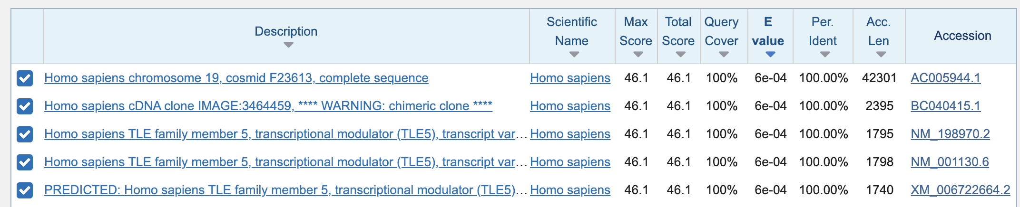1020x207 pixels.
Task: Click sort arrow under Scientific Name
Action: point(574,55)
